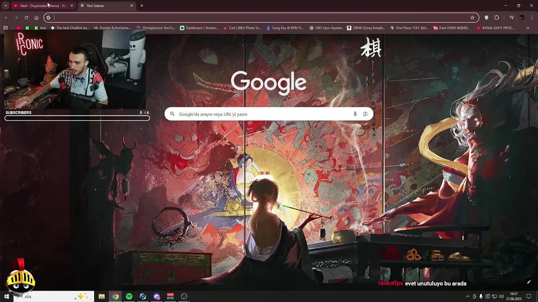
Task: Open the clock showing 10:37
Action: [x=514, y=297]
